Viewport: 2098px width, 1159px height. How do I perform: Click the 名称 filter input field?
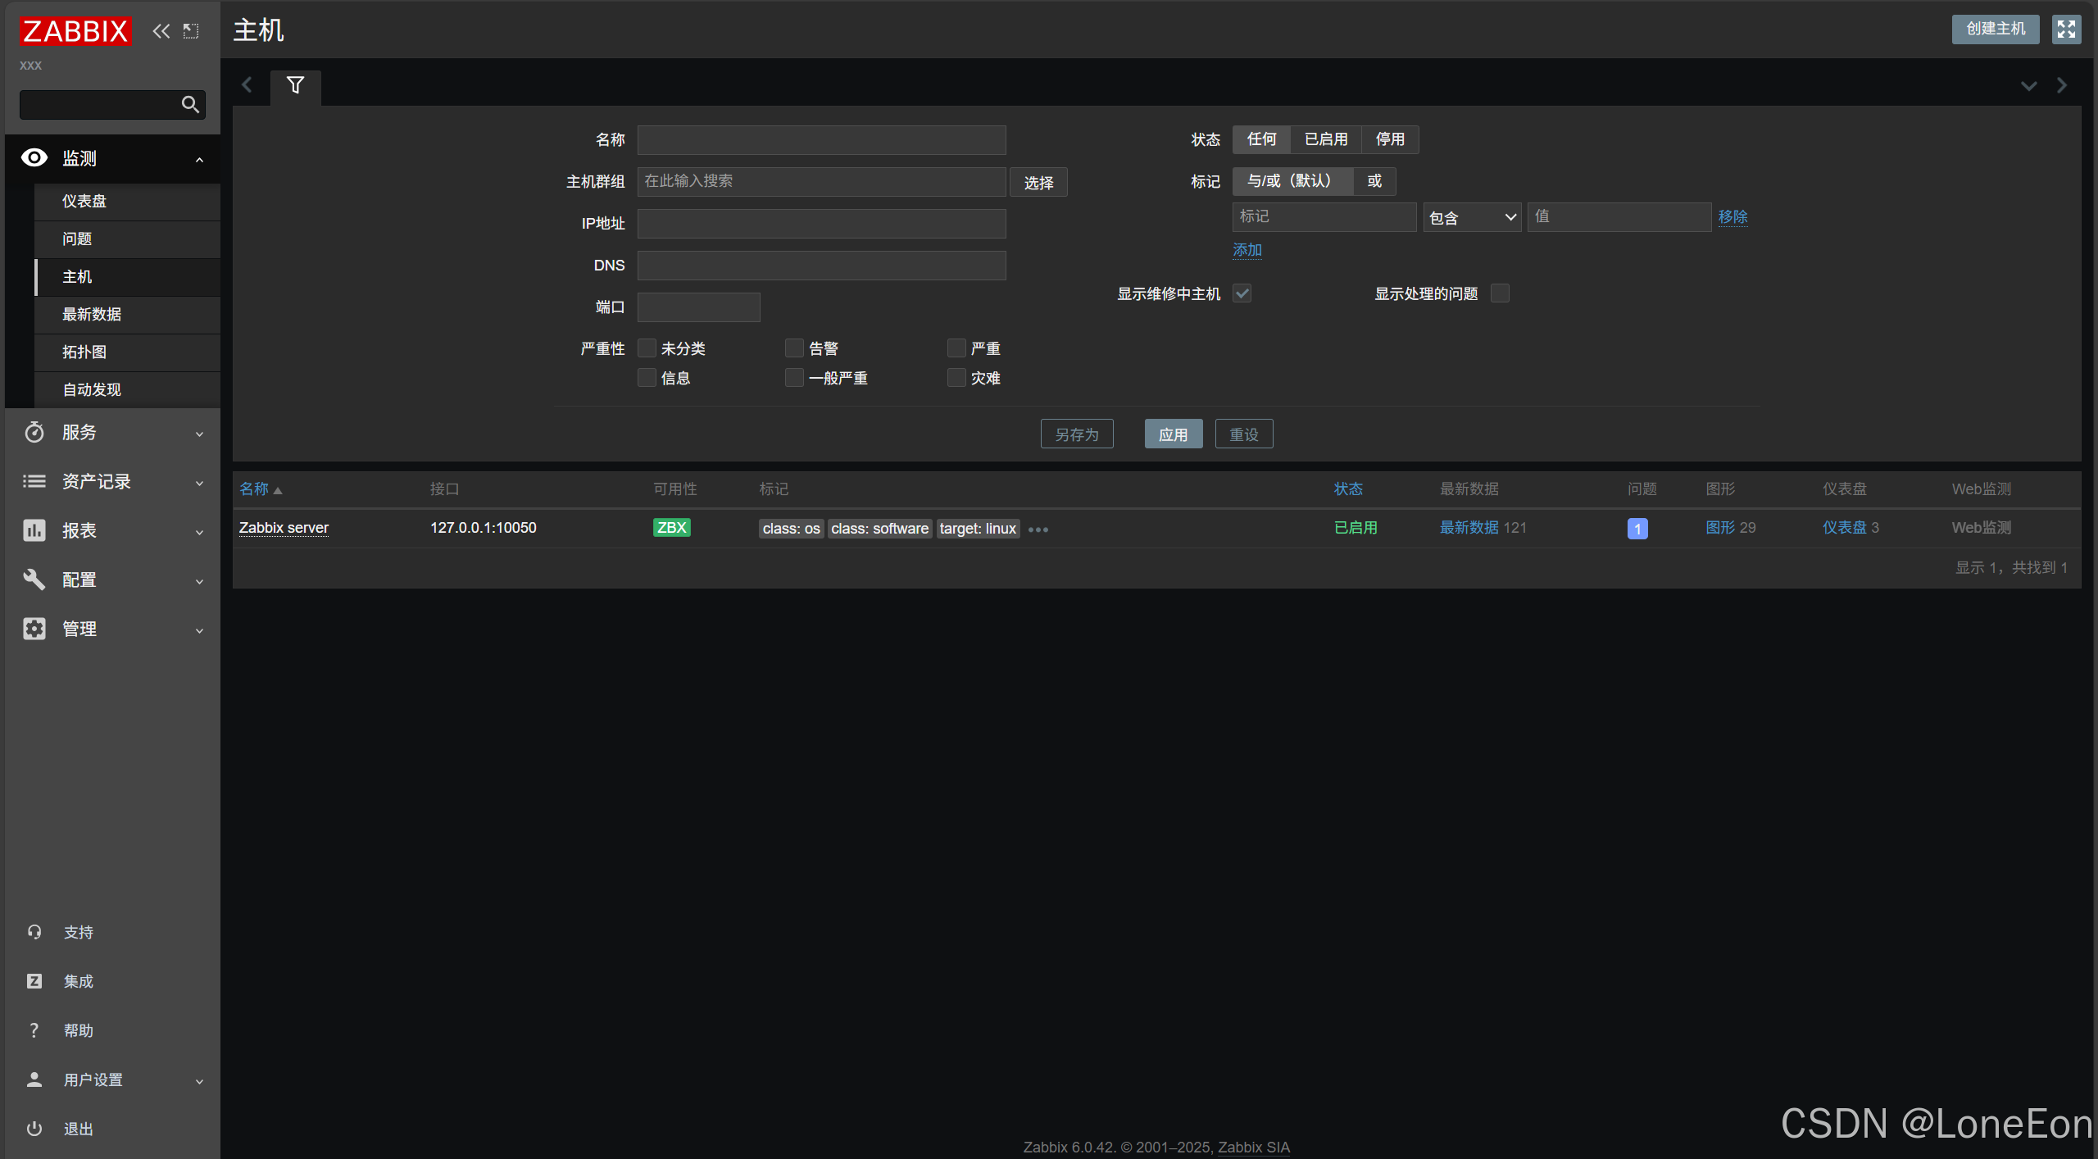pos(821,140)
